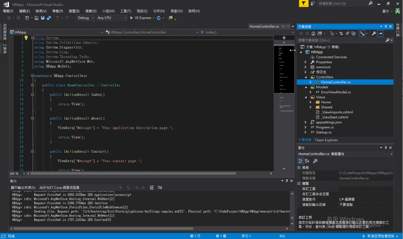Click the Open File folder icon
The image size is (403, 239).
click(x=37, y=18)
